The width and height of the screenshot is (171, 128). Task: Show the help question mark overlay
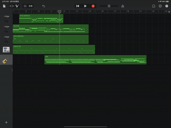tap(167, 6)
